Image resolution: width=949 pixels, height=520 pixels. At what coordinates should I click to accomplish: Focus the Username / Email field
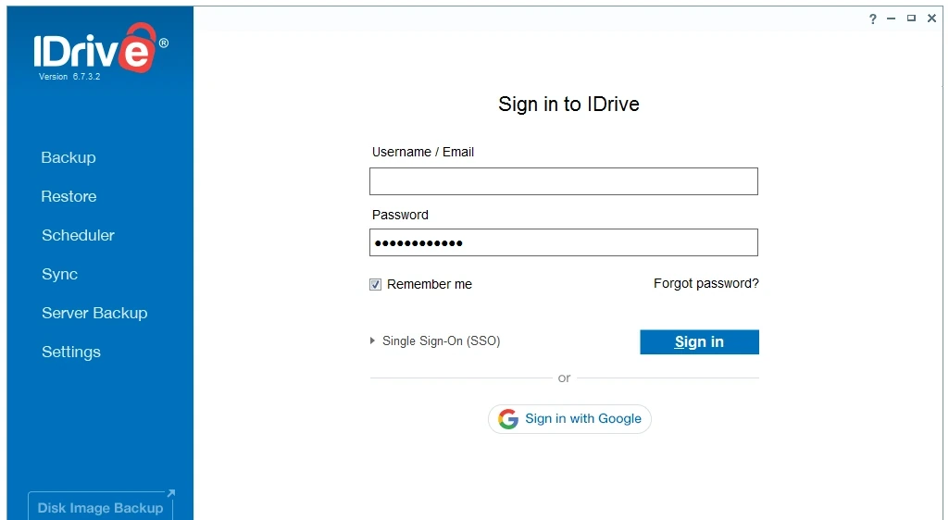(564, 181)
